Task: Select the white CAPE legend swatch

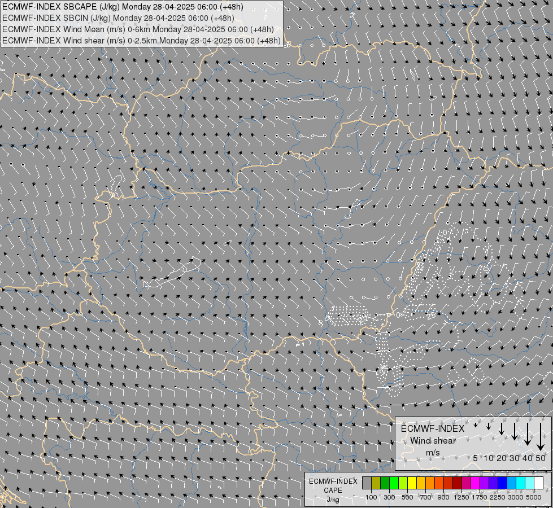Action: click(x=538, y=483)
